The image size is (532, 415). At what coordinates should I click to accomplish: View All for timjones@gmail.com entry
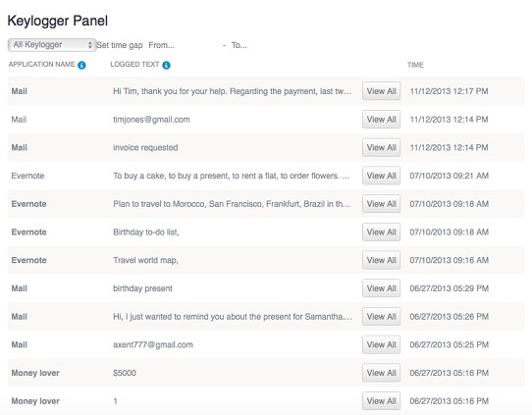click(x=382, y=120)
